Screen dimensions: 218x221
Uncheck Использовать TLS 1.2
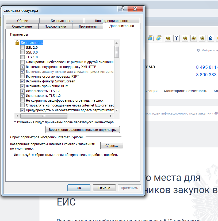pyautogui.click(x=23, y=96)
